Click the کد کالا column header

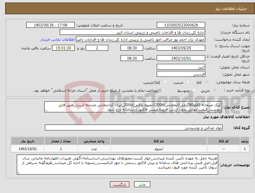[223, 141]
